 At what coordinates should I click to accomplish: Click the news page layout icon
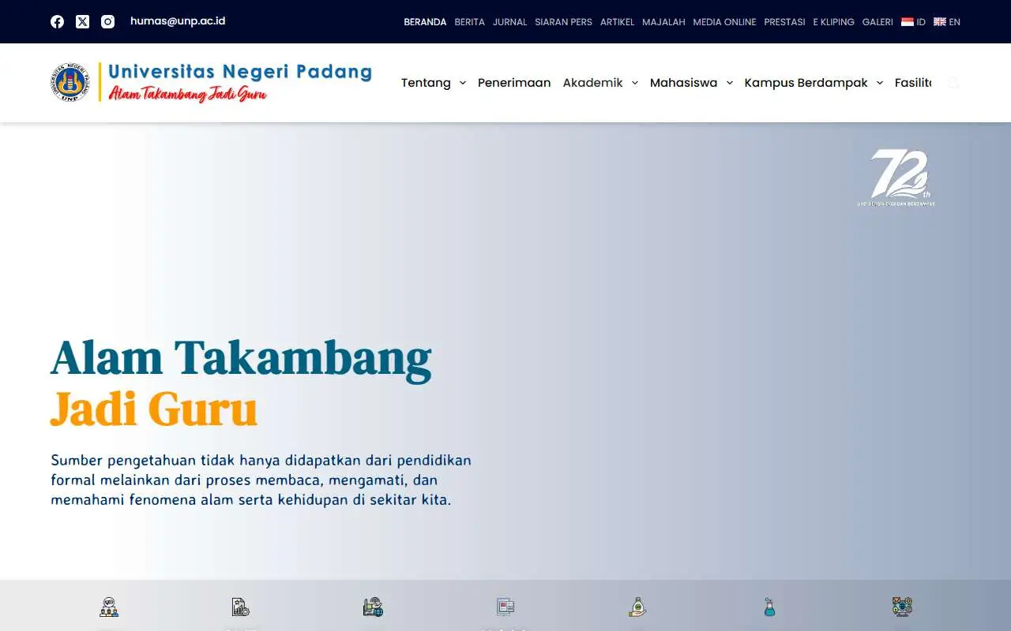click(505, 607)
